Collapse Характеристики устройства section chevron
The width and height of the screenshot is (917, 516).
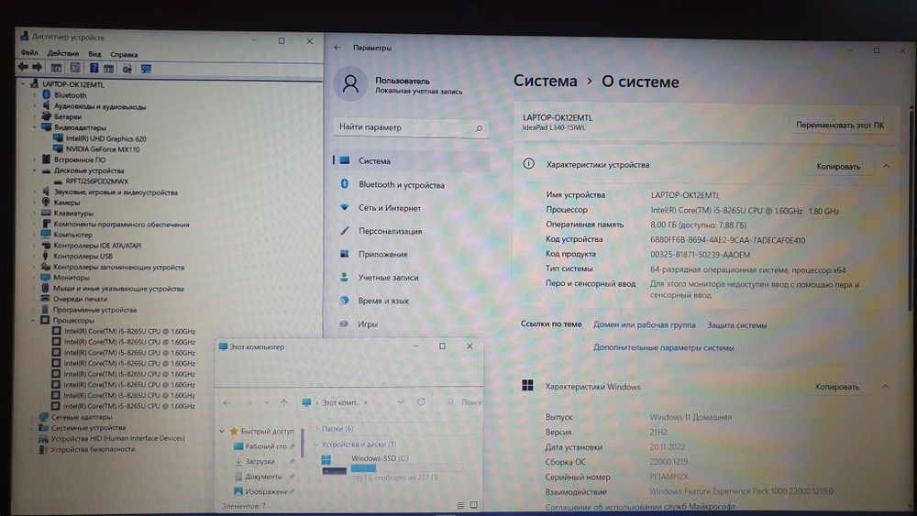(886, 167)
